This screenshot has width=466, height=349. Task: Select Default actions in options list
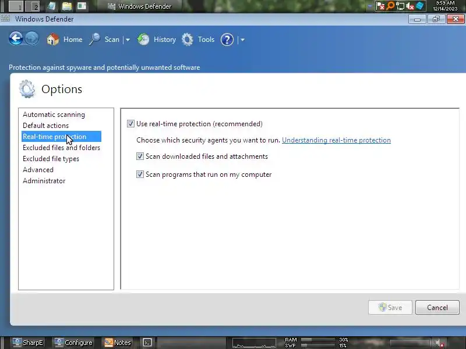[x=46, y=126]
